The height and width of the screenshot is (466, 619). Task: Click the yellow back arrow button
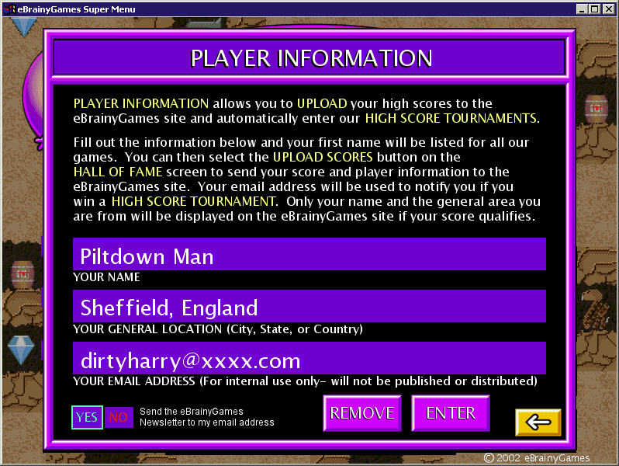click(x=538, y=423)
